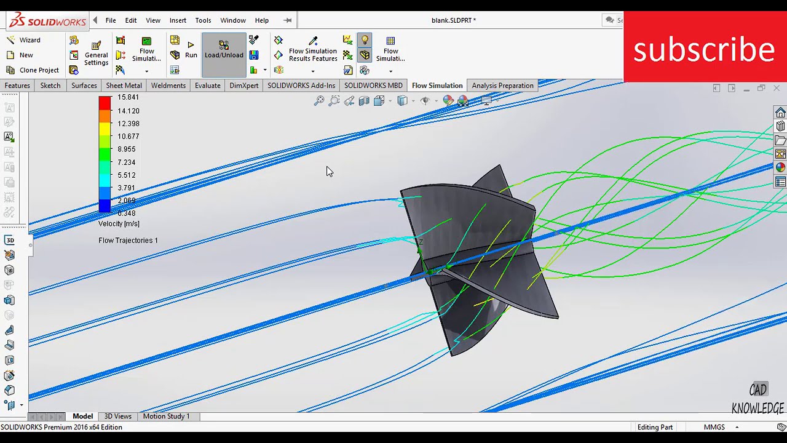Click the mesh grid icon left of Run
Screen dimensions: 787x443
[175, 41]
